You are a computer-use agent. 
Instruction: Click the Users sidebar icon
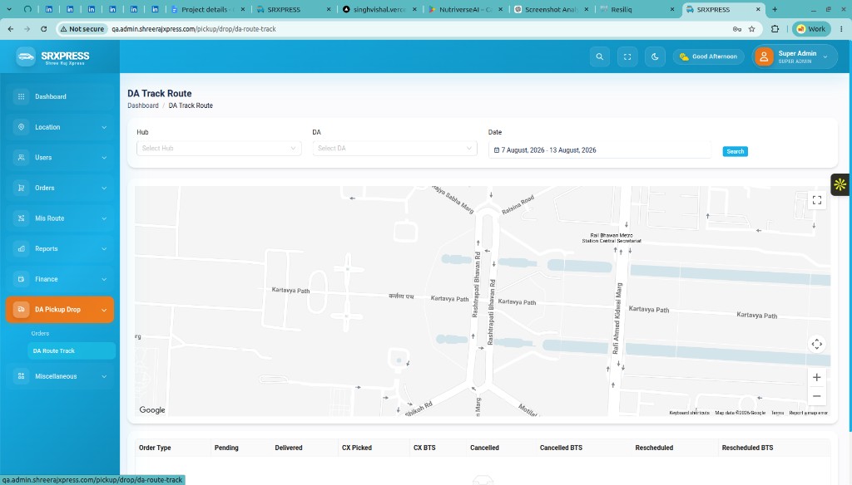[21, 157]
